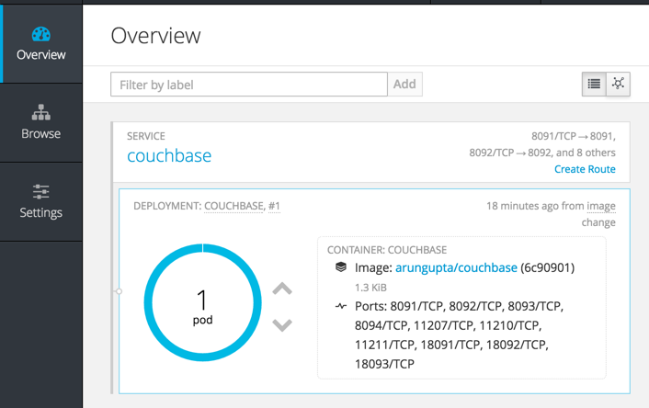Click the Create Route link

pos(585,169)
